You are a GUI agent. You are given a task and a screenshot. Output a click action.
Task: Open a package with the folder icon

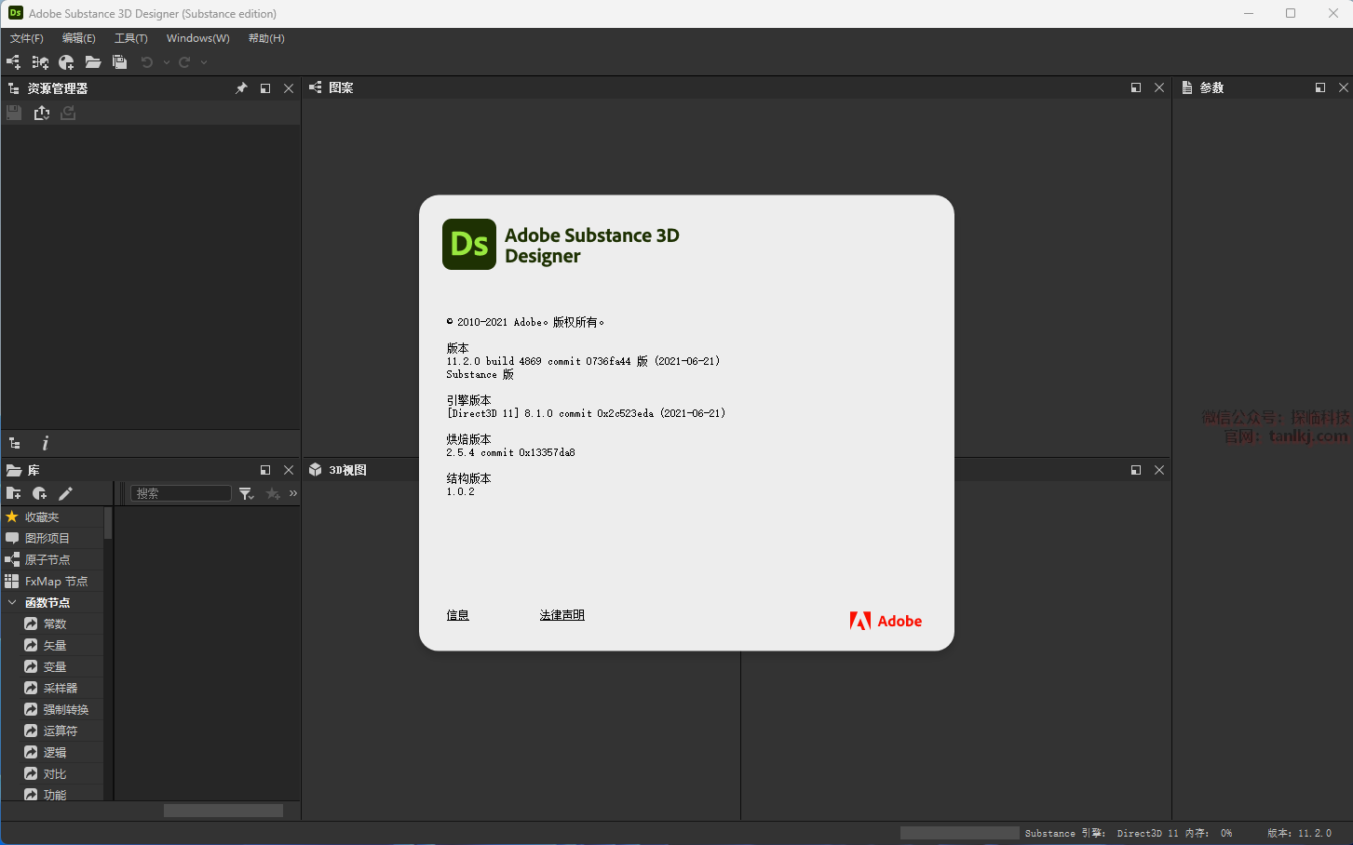(93, 62)
